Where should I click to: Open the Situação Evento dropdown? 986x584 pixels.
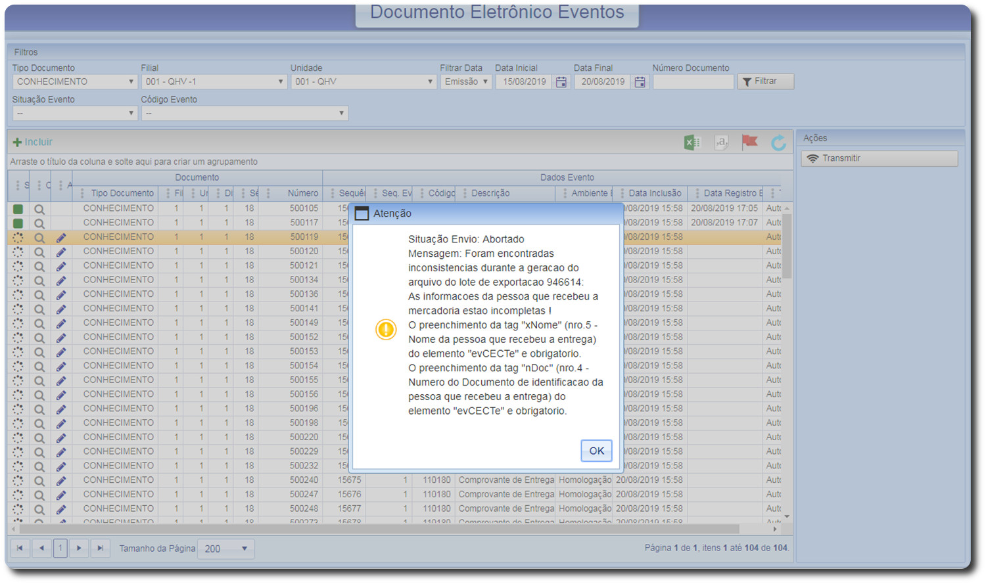pos(131,114)
